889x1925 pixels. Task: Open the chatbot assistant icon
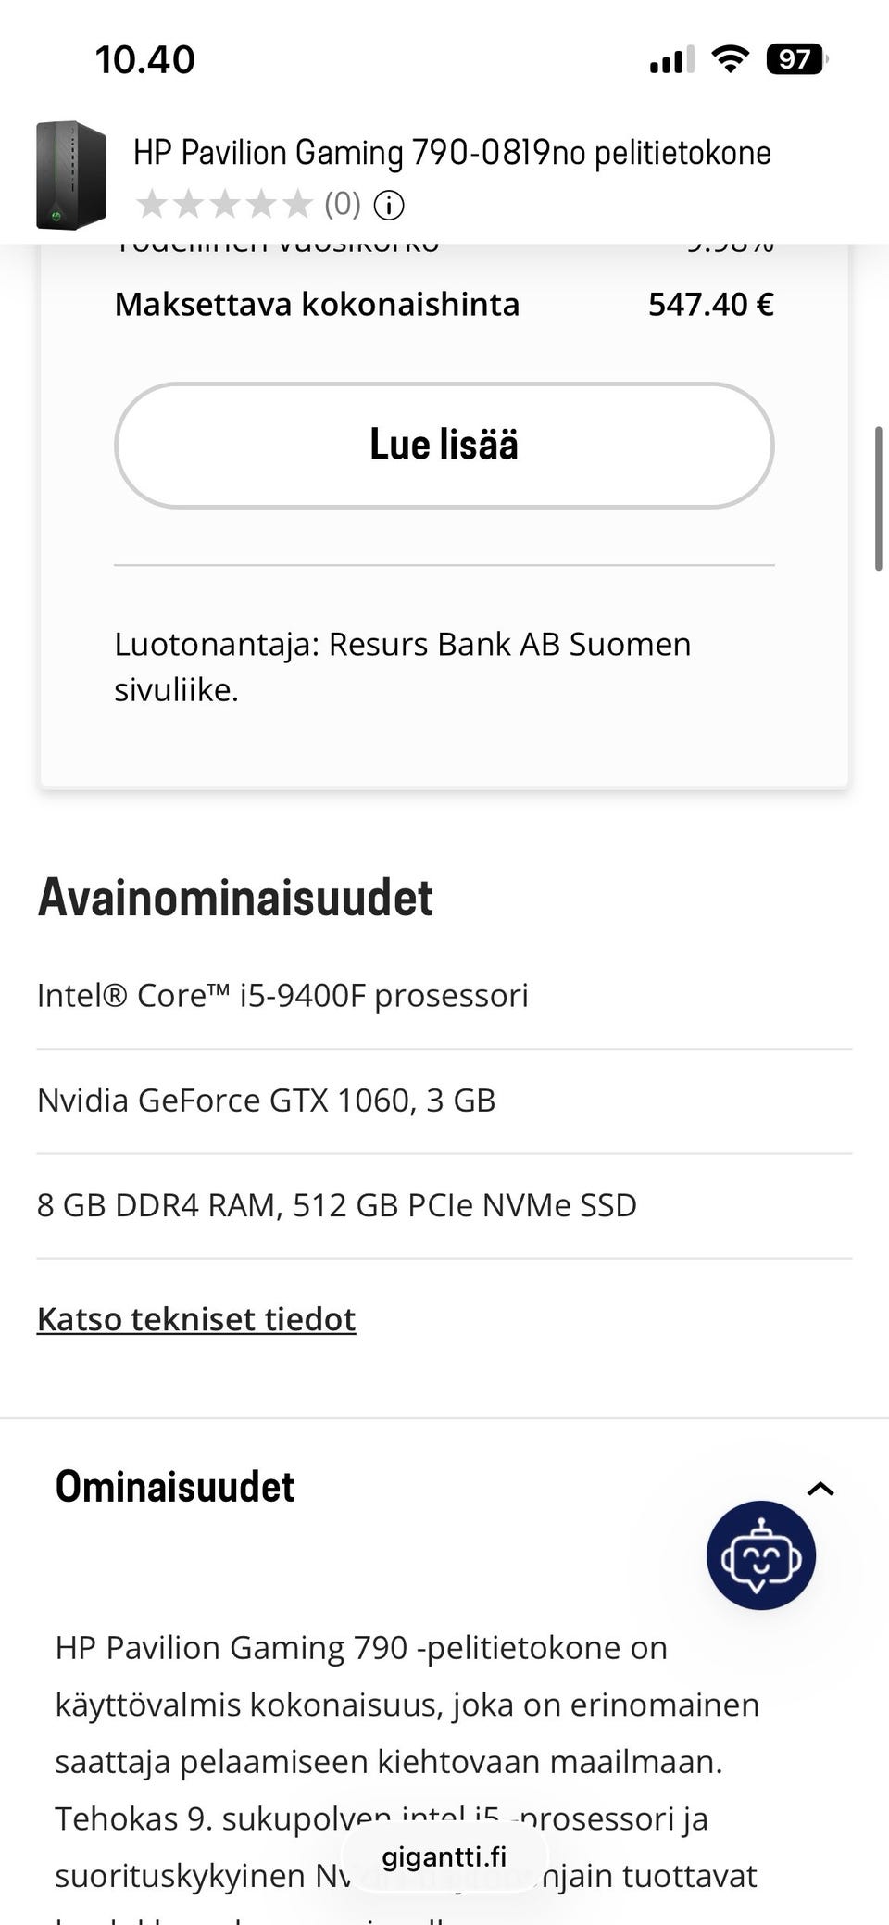[760, 1554]
